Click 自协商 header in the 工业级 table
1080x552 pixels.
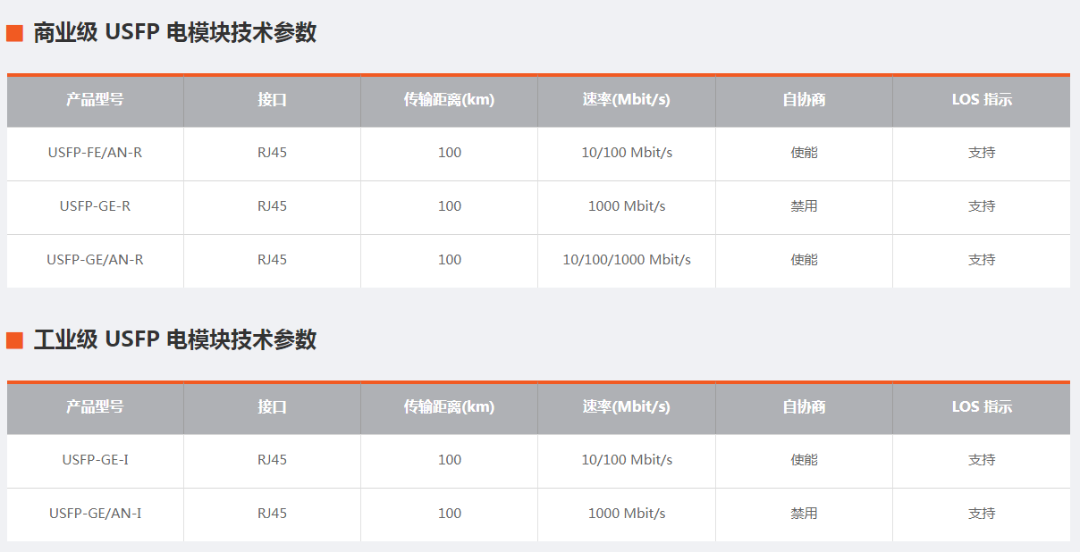pos(804,407)
